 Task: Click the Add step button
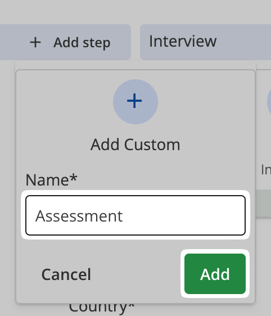(65, 42)
